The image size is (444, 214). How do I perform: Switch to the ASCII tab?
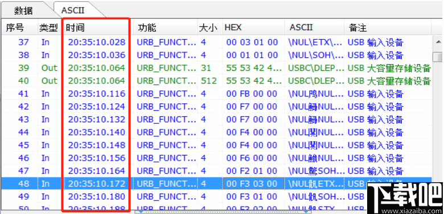point(73,10)
